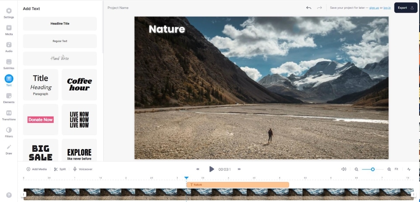Click the 00:03:1 timecode display
Image resolution: width=420 pixels, height=202 pixels.
point(224,169)
